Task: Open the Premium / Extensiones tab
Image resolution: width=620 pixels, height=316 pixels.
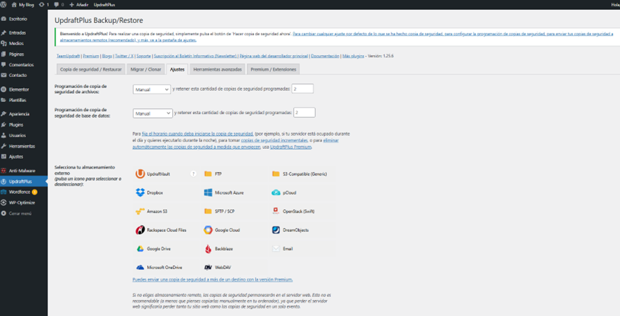Action: (273, 69)
